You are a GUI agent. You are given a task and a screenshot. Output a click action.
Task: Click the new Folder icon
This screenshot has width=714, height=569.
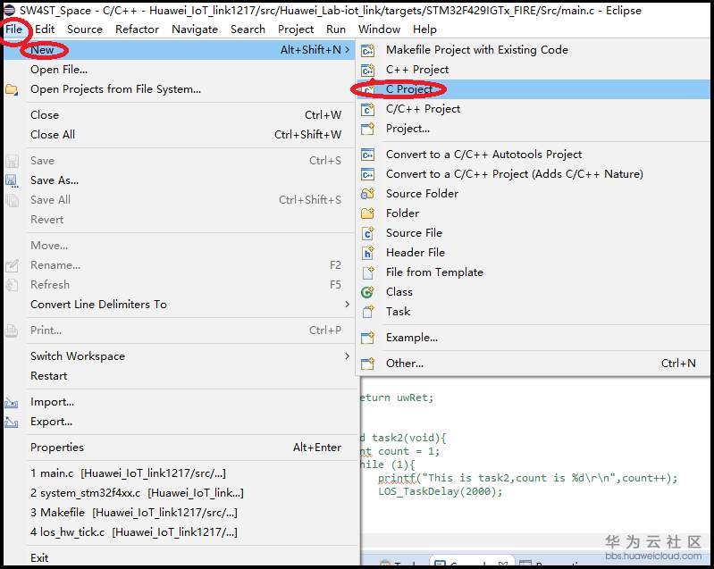pos(367,213)
